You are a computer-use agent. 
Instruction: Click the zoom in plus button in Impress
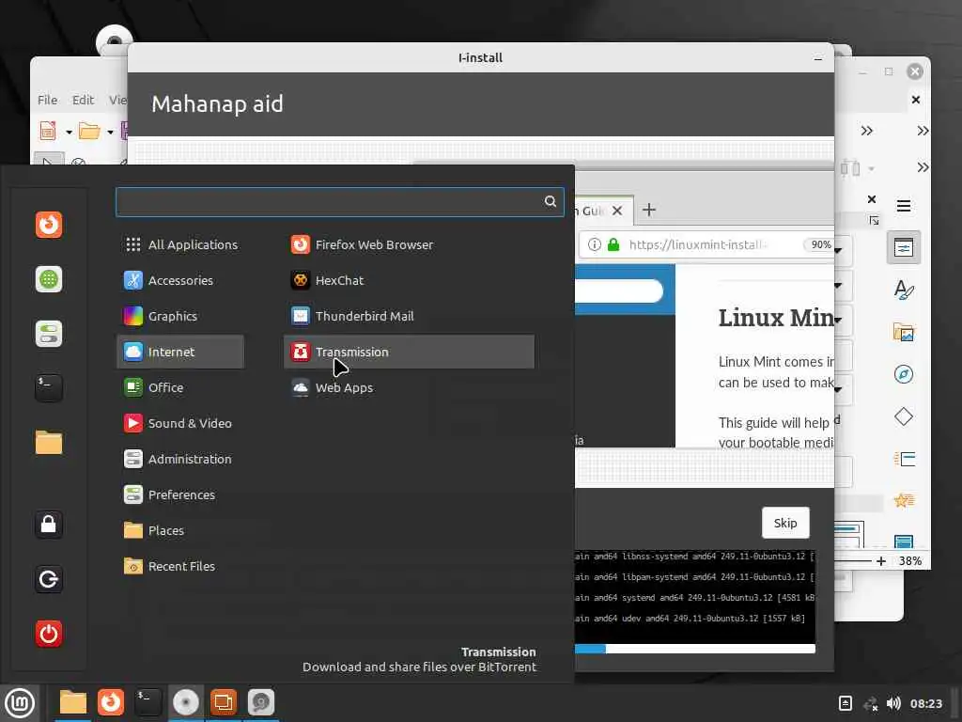click(881, 561)
